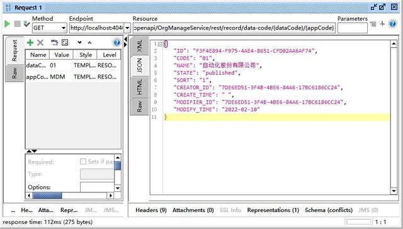Maximize the Request 1 internal window
The height and width of the screenshot is (229, 403).
point(382,7)
